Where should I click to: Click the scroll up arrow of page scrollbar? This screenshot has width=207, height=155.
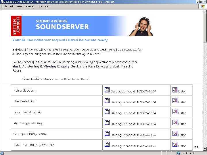pyautogui.click(x=205, y=12)
